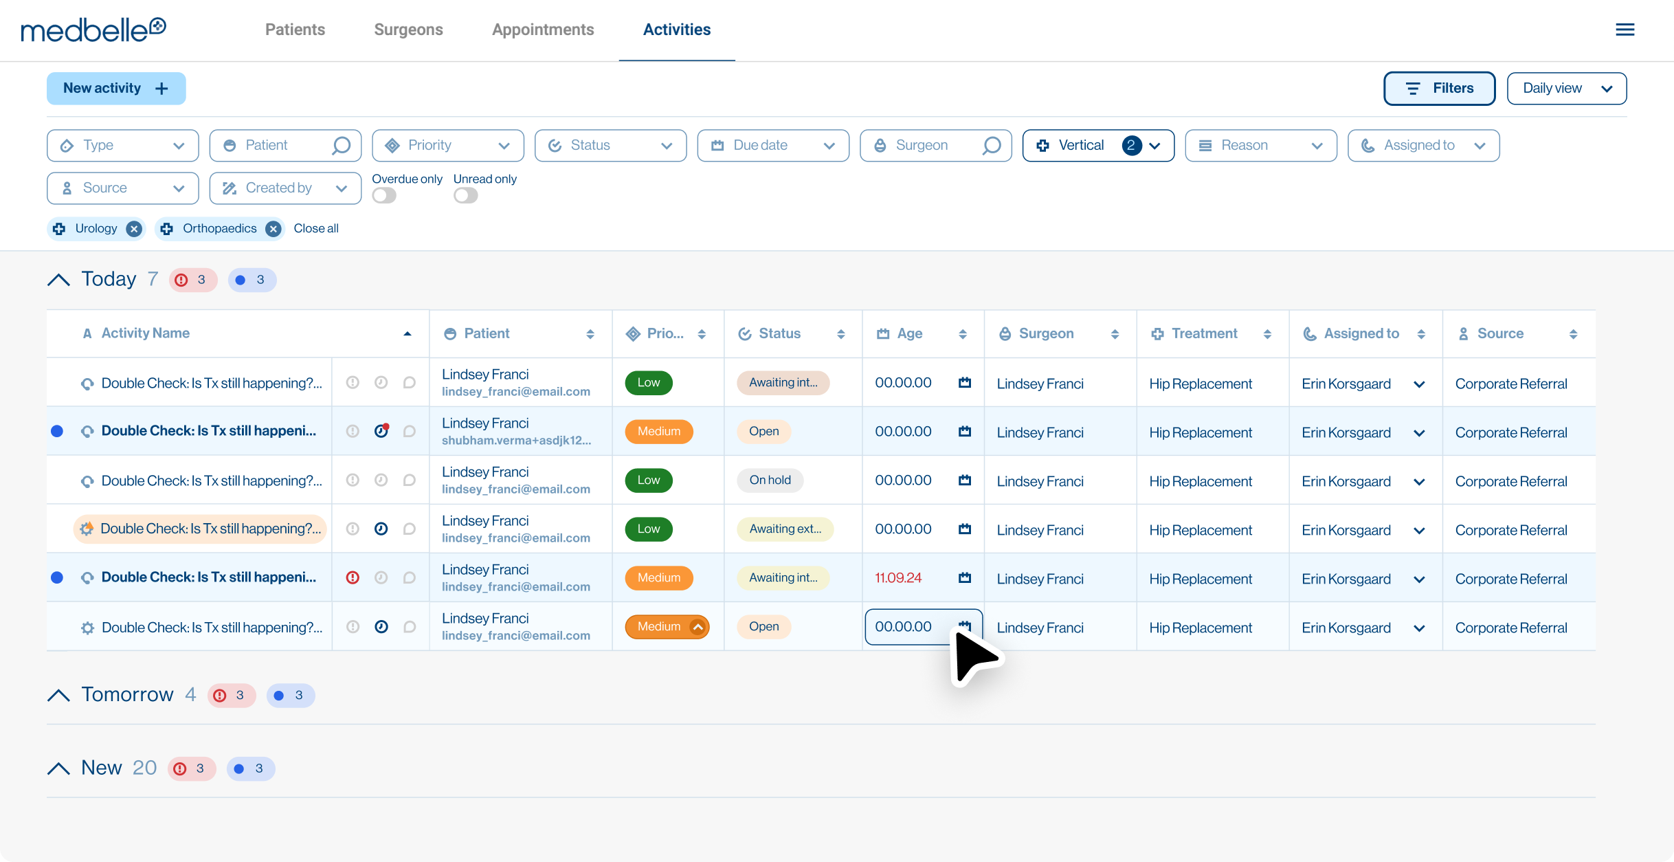Collapse the Tomorrow section
The height and width of the screenshot is (862, 1674).
coord(59,695)
